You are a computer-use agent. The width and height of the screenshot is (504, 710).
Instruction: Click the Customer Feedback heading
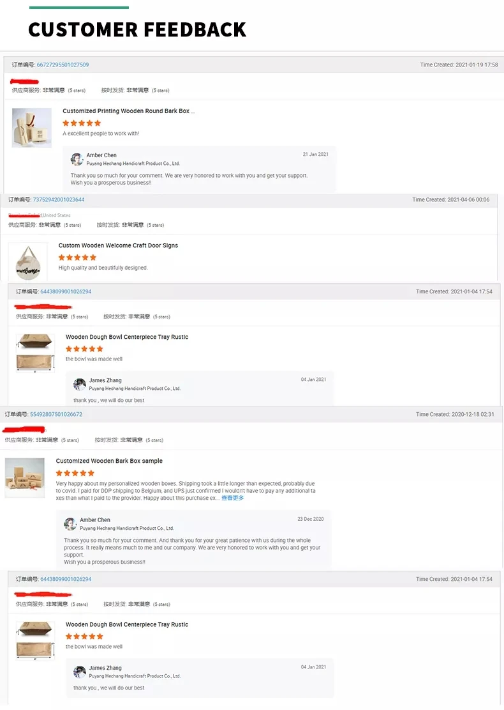pos(137,29)
